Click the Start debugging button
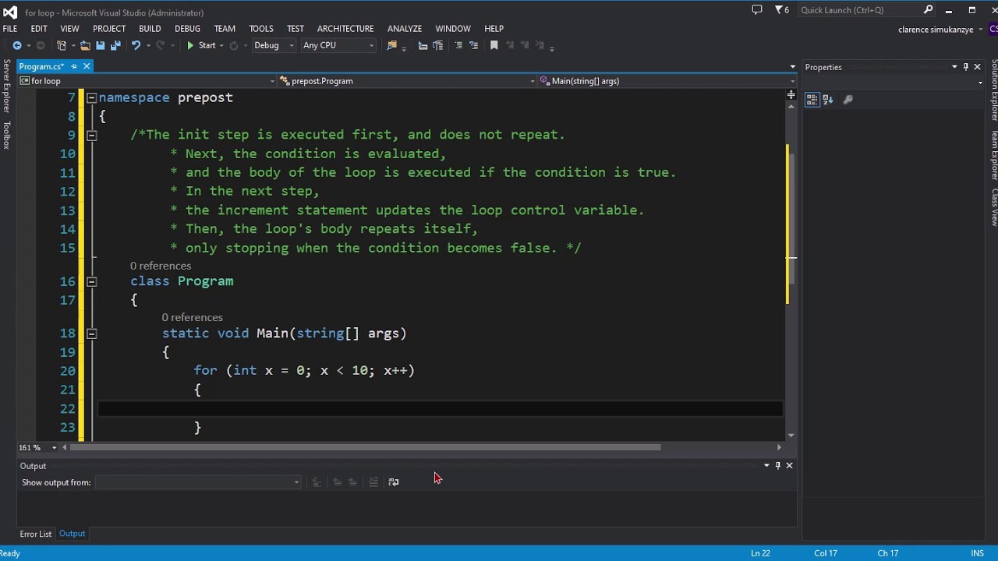 click(x=200, y=45)
